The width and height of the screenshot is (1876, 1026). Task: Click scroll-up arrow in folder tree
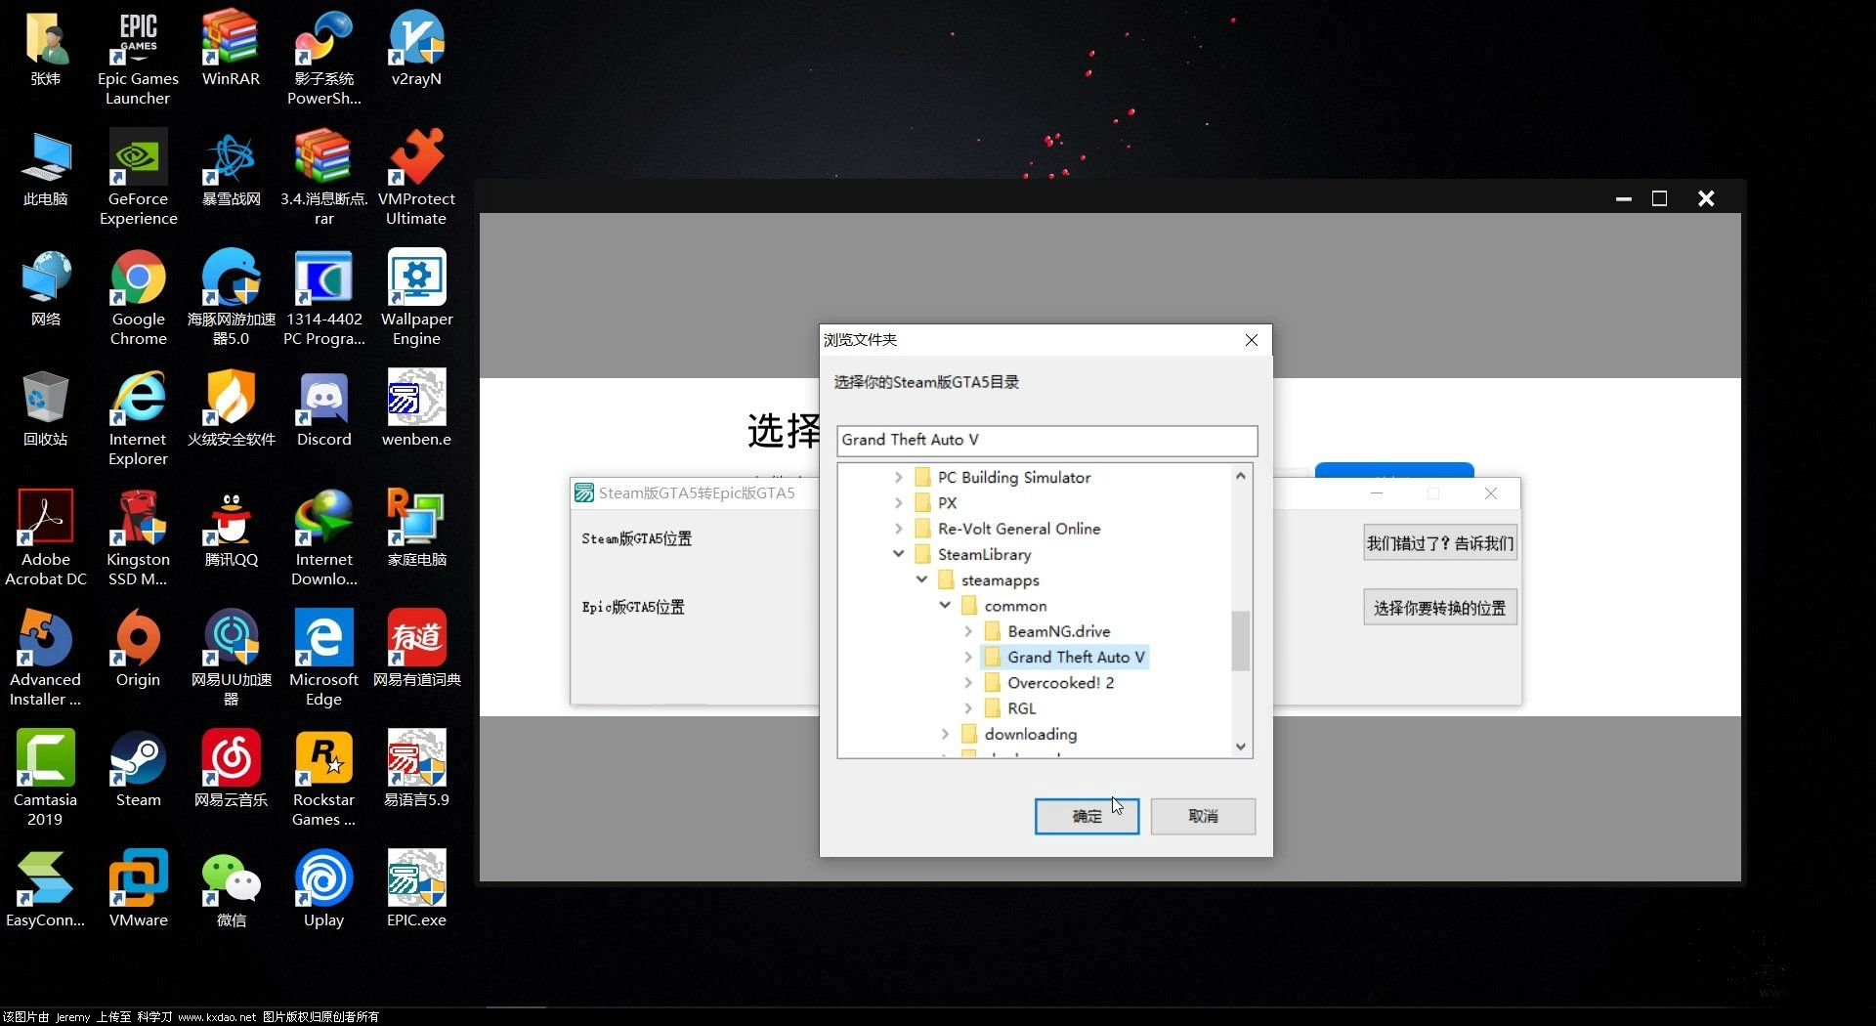pos(1240,476)
